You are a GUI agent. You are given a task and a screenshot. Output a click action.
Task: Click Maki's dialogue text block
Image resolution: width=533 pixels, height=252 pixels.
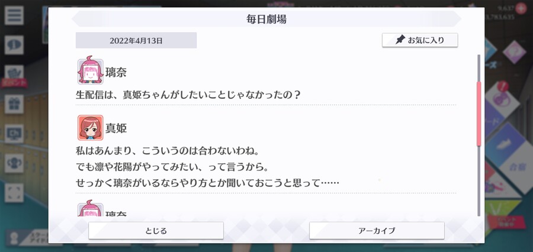[x=207, y=167]
